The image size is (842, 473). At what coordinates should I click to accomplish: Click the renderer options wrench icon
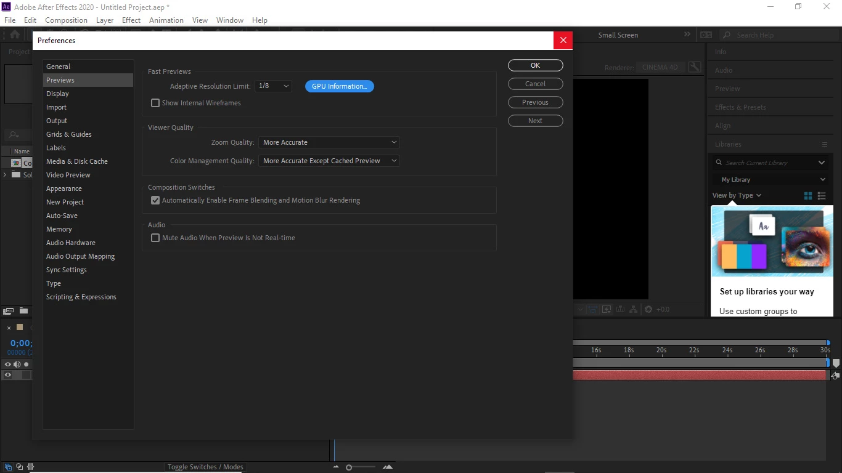[x=695, y=67]
